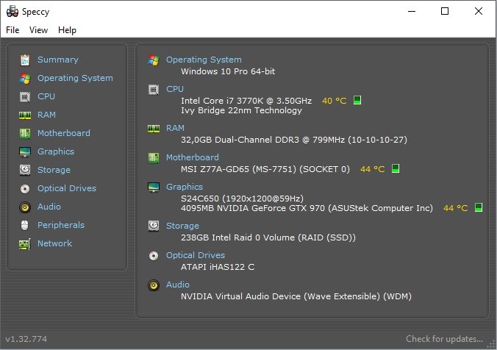Image resolution: width=497 pixels, height=350 pixels.
Task: Click the Operating System flag icon in sidebar
Action: pyautogui.click(x=25, y=78)
